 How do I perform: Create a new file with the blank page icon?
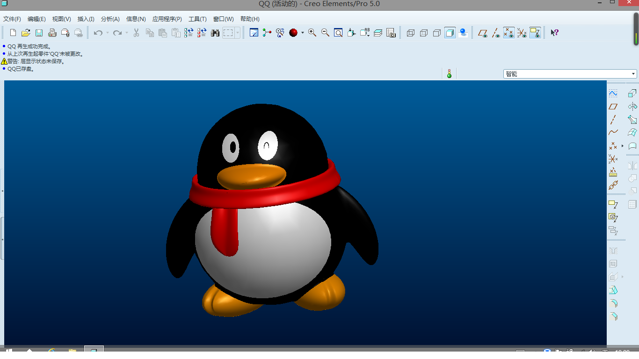pyautogui.click(x=13, y=33)
